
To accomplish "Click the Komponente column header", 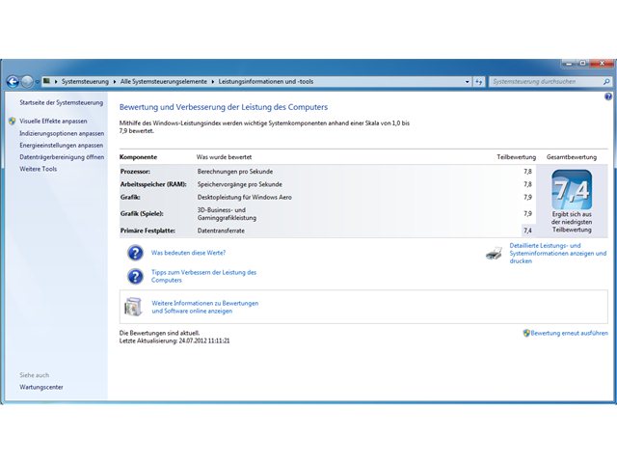I will click(x=138, y=157).
